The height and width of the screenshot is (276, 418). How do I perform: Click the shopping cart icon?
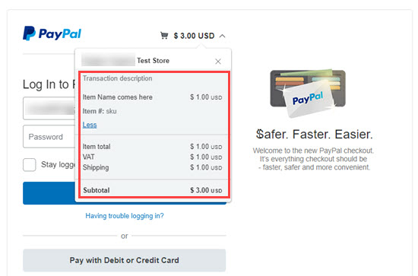point(164,36)
